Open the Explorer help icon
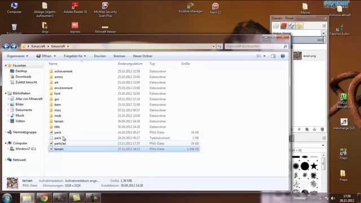 coord(283,56)
